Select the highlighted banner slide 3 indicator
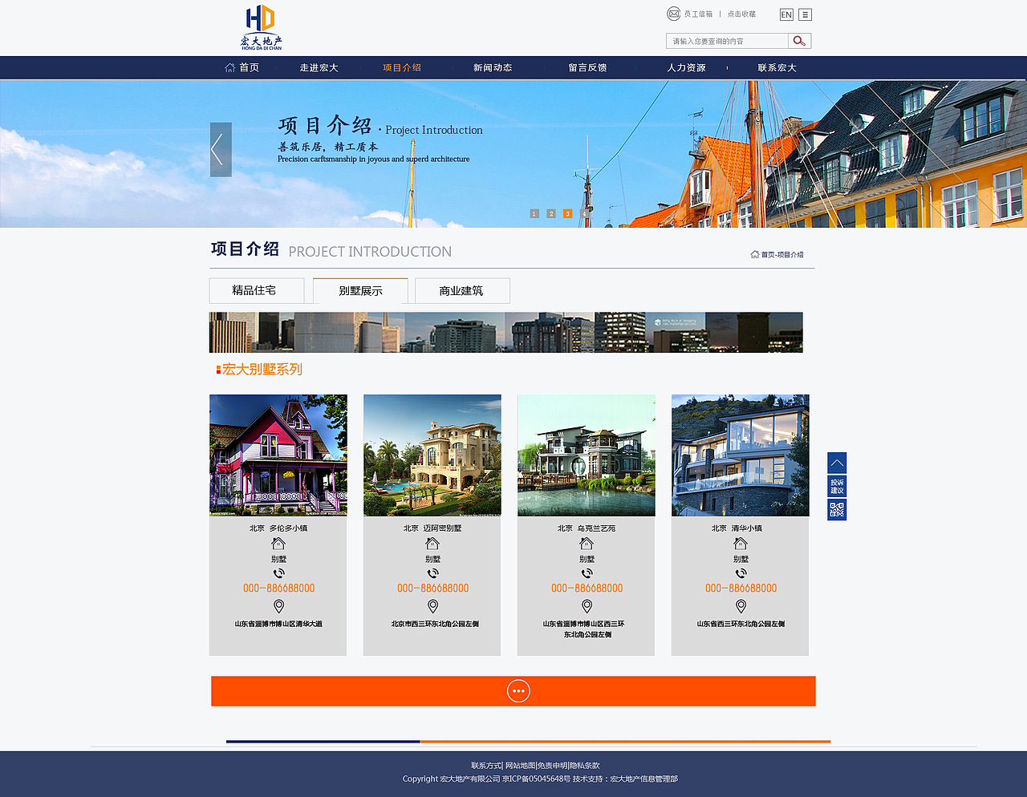This screenshot has width=1027, height=797. point(567,213)
